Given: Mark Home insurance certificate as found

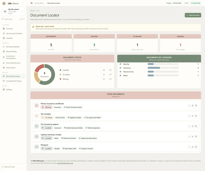Looking at the screenshot, I should pos(189,106).
